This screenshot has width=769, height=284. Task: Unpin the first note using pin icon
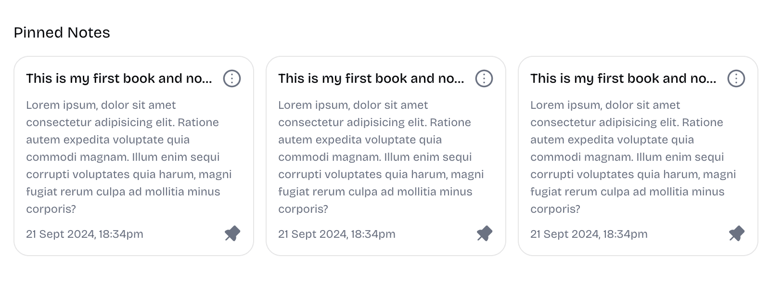tap(232, 233)
